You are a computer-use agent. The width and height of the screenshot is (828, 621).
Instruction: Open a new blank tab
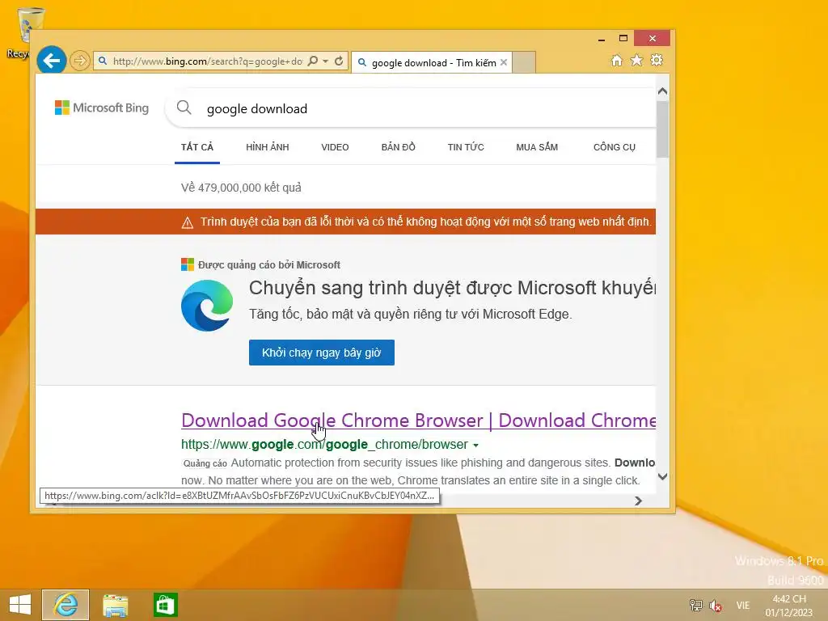(524, 62)
